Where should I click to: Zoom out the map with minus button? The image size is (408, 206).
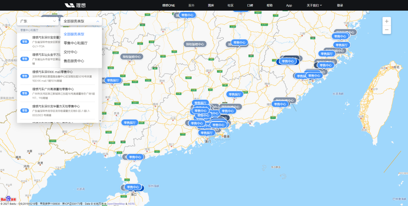coord(386,30)
